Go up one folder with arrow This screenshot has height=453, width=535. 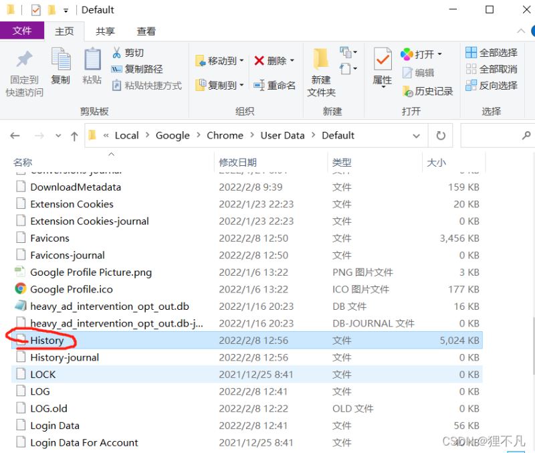tap(74, 136)
